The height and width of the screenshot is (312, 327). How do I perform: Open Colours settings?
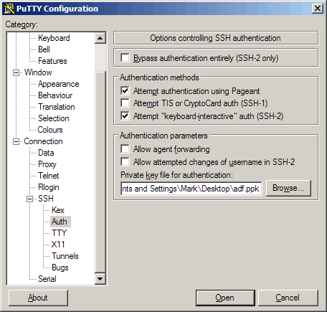(x=50, y=130)
